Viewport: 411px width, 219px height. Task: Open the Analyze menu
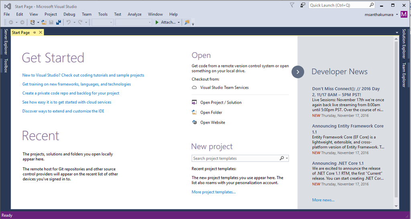(x=134, y=14)
